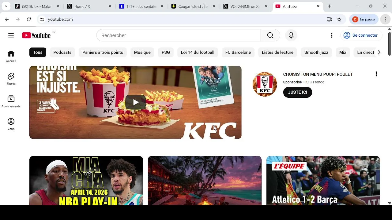Select the Mix filter chip
The height and width of the screenshot is (220, 392).
coord(343,52)
